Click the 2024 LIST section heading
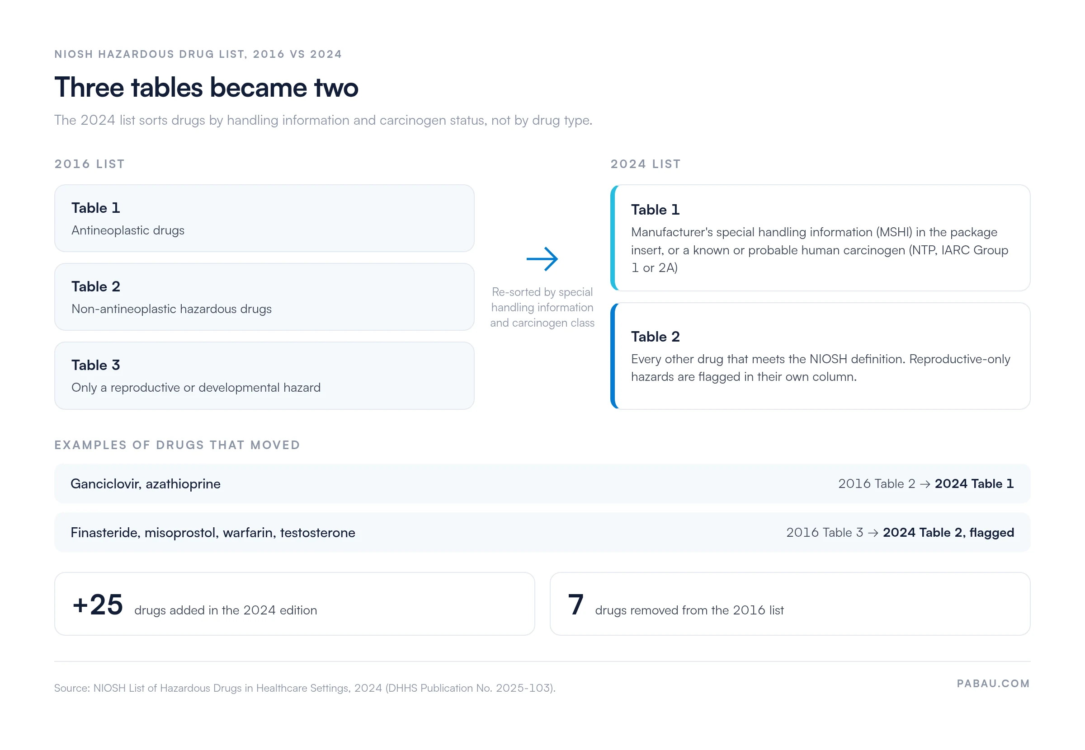1085x750 pixels. (646, 164)
